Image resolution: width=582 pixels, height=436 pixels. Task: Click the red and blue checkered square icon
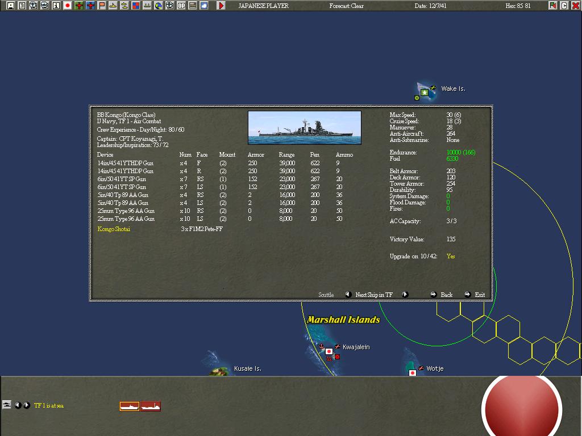[x=136, y=6]
